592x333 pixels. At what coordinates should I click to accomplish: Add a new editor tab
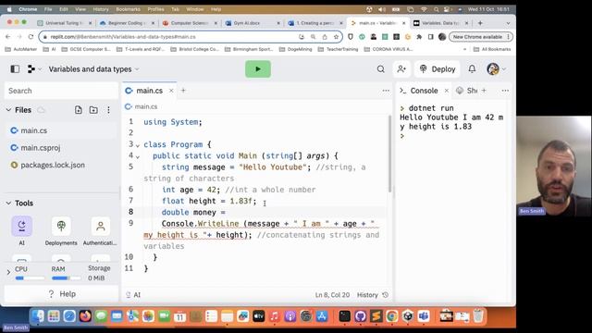coord(183,91)
